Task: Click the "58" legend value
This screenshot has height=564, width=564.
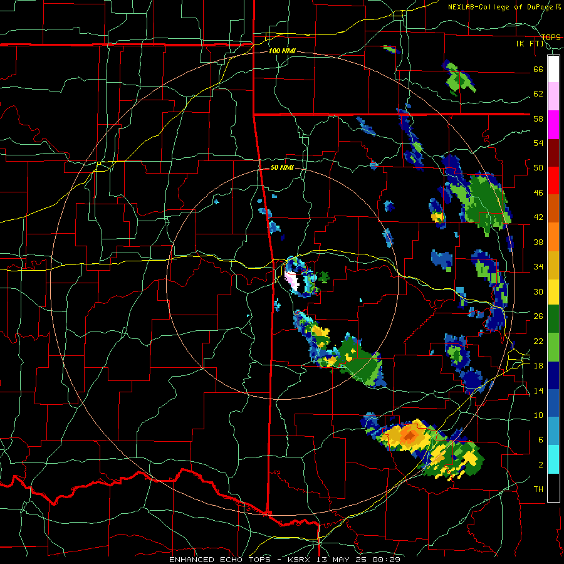Action: pos(538,118)
